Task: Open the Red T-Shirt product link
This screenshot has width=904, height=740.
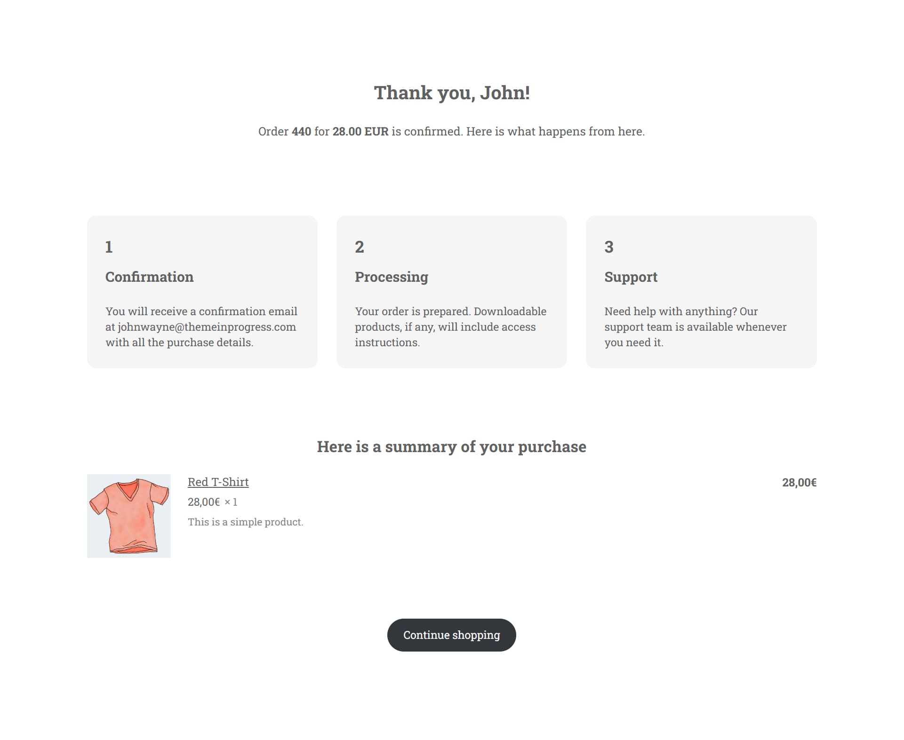Action: [x=218, y=482]
